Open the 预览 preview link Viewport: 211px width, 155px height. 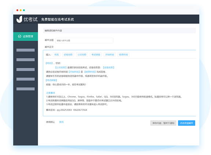(x=62, y=122)
